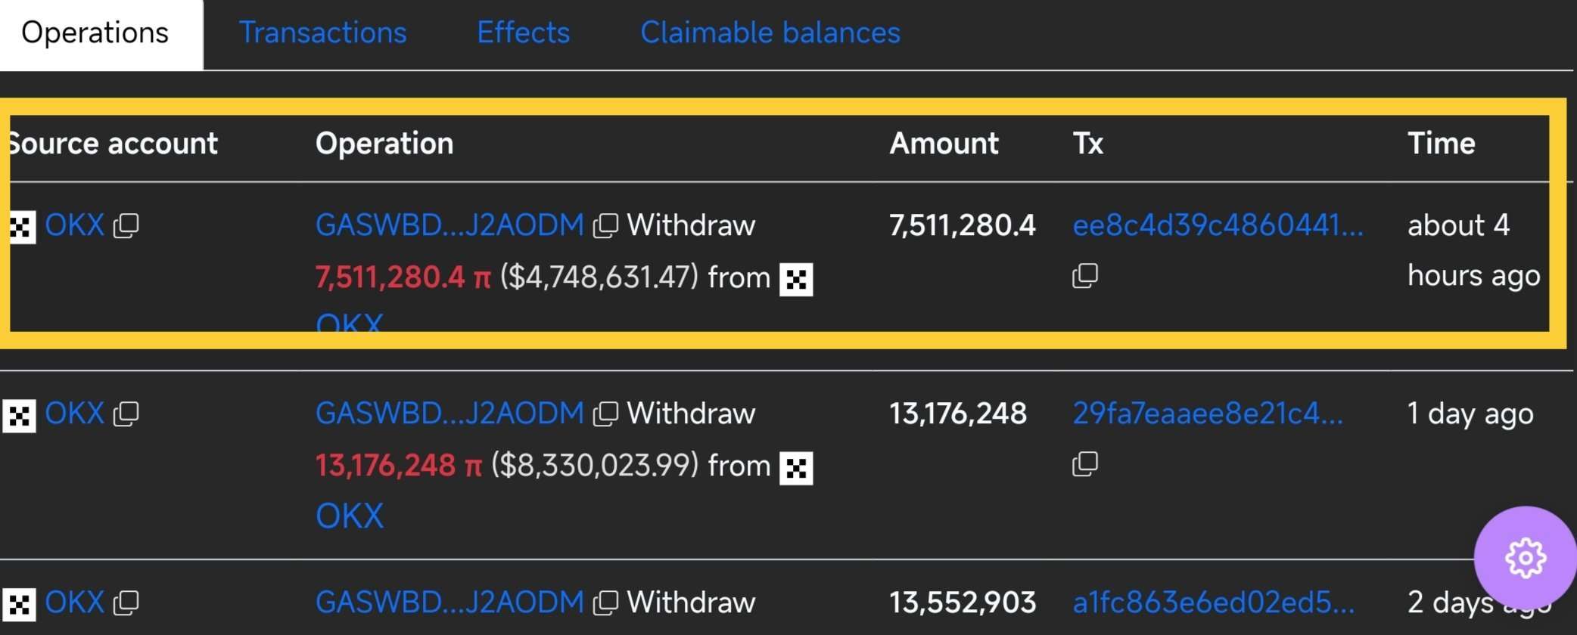Switch to the Transactions tab

323,33
